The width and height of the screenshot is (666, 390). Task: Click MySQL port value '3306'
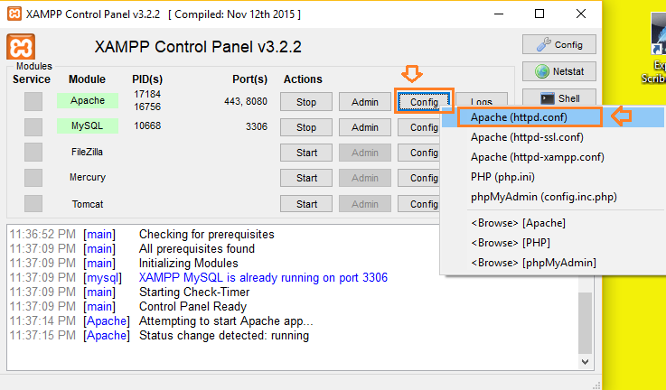click(x=257, y=126)
